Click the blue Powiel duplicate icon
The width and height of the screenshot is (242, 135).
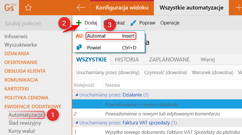point(79,47)
